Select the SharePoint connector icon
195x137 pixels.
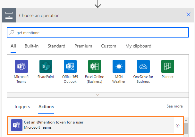click(x=46, y=66)
